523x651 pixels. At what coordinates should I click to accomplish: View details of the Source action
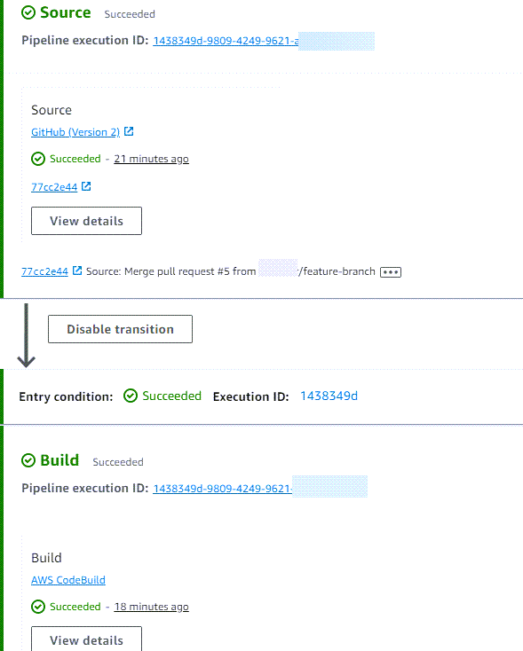[x=86, y=221]
